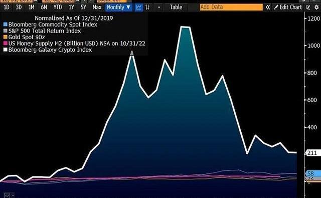Click the blue Bloomberg Commodity Spot Index swatch
This screenshot has height=198, width=321.
6,25
